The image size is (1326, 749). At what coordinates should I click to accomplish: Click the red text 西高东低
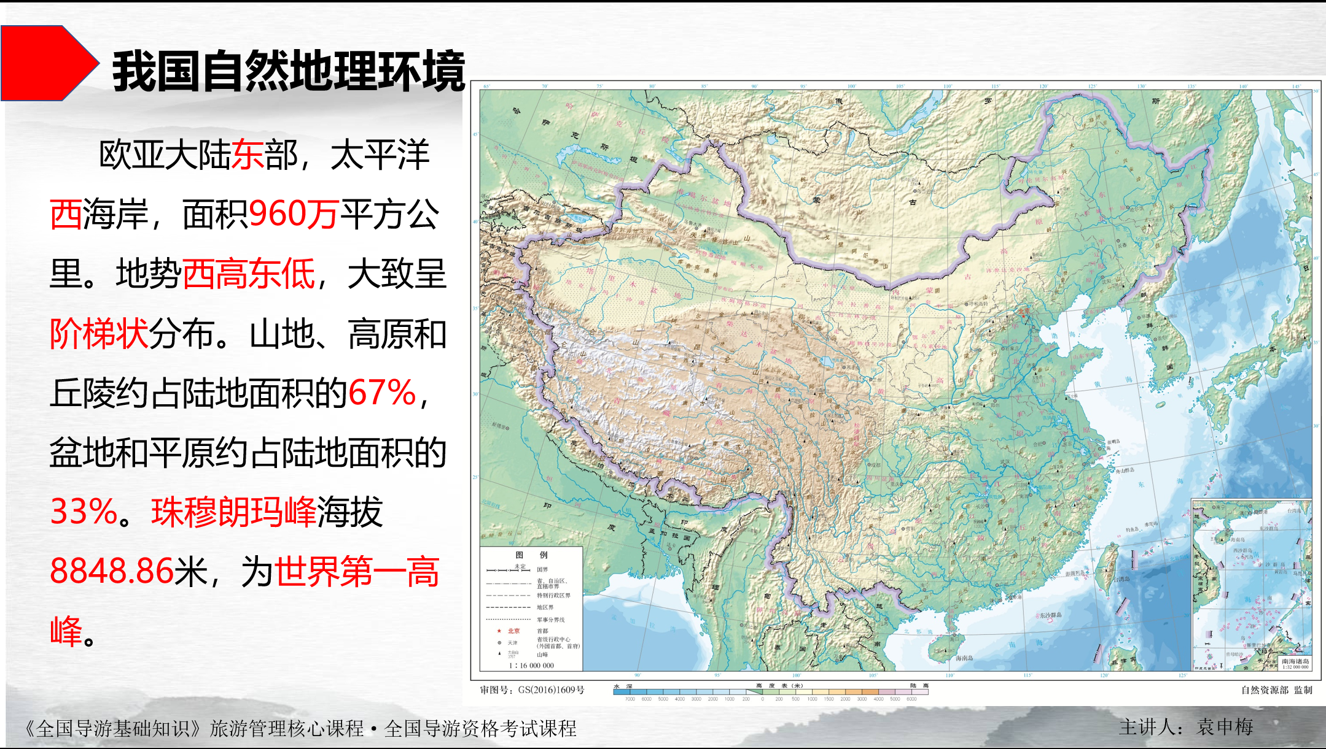[249, 274]
